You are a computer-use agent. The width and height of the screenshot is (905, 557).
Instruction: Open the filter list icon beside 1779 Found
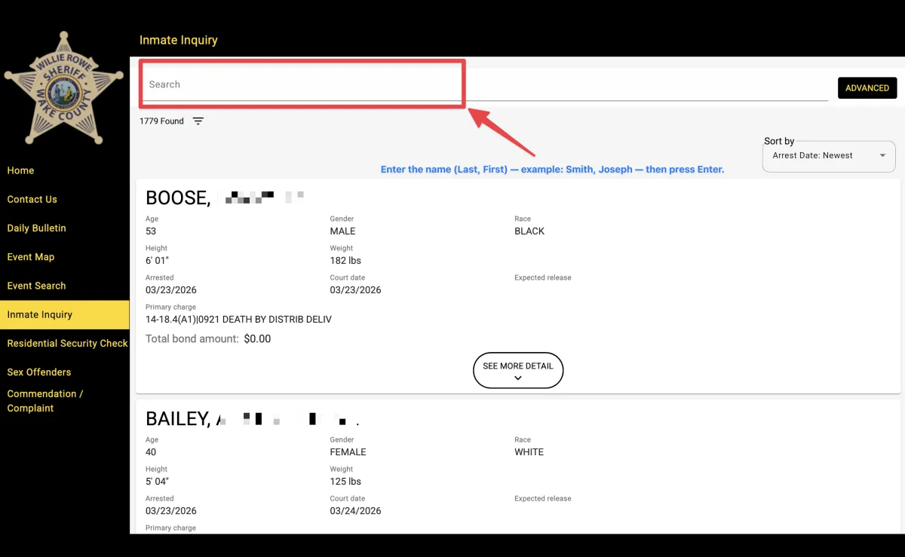tap(198, 121)
